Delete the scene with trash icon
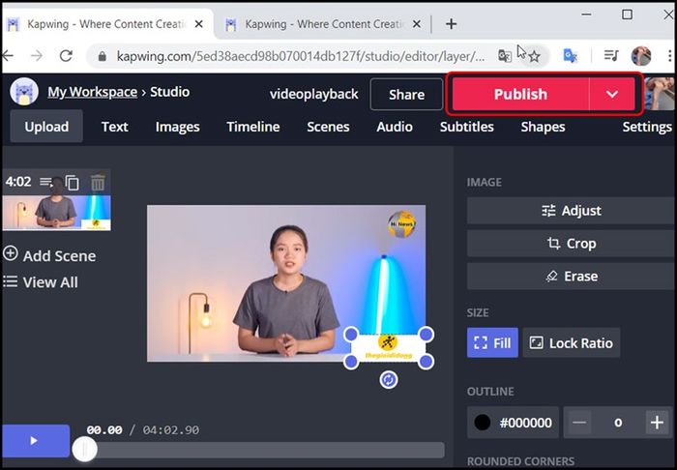Screen dimensions: 677x470 pos(98,183)
